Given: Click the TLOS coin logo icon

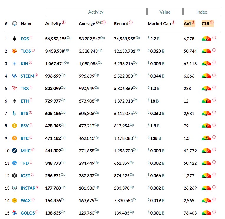Looking at the screenshot, I should 14,51.
